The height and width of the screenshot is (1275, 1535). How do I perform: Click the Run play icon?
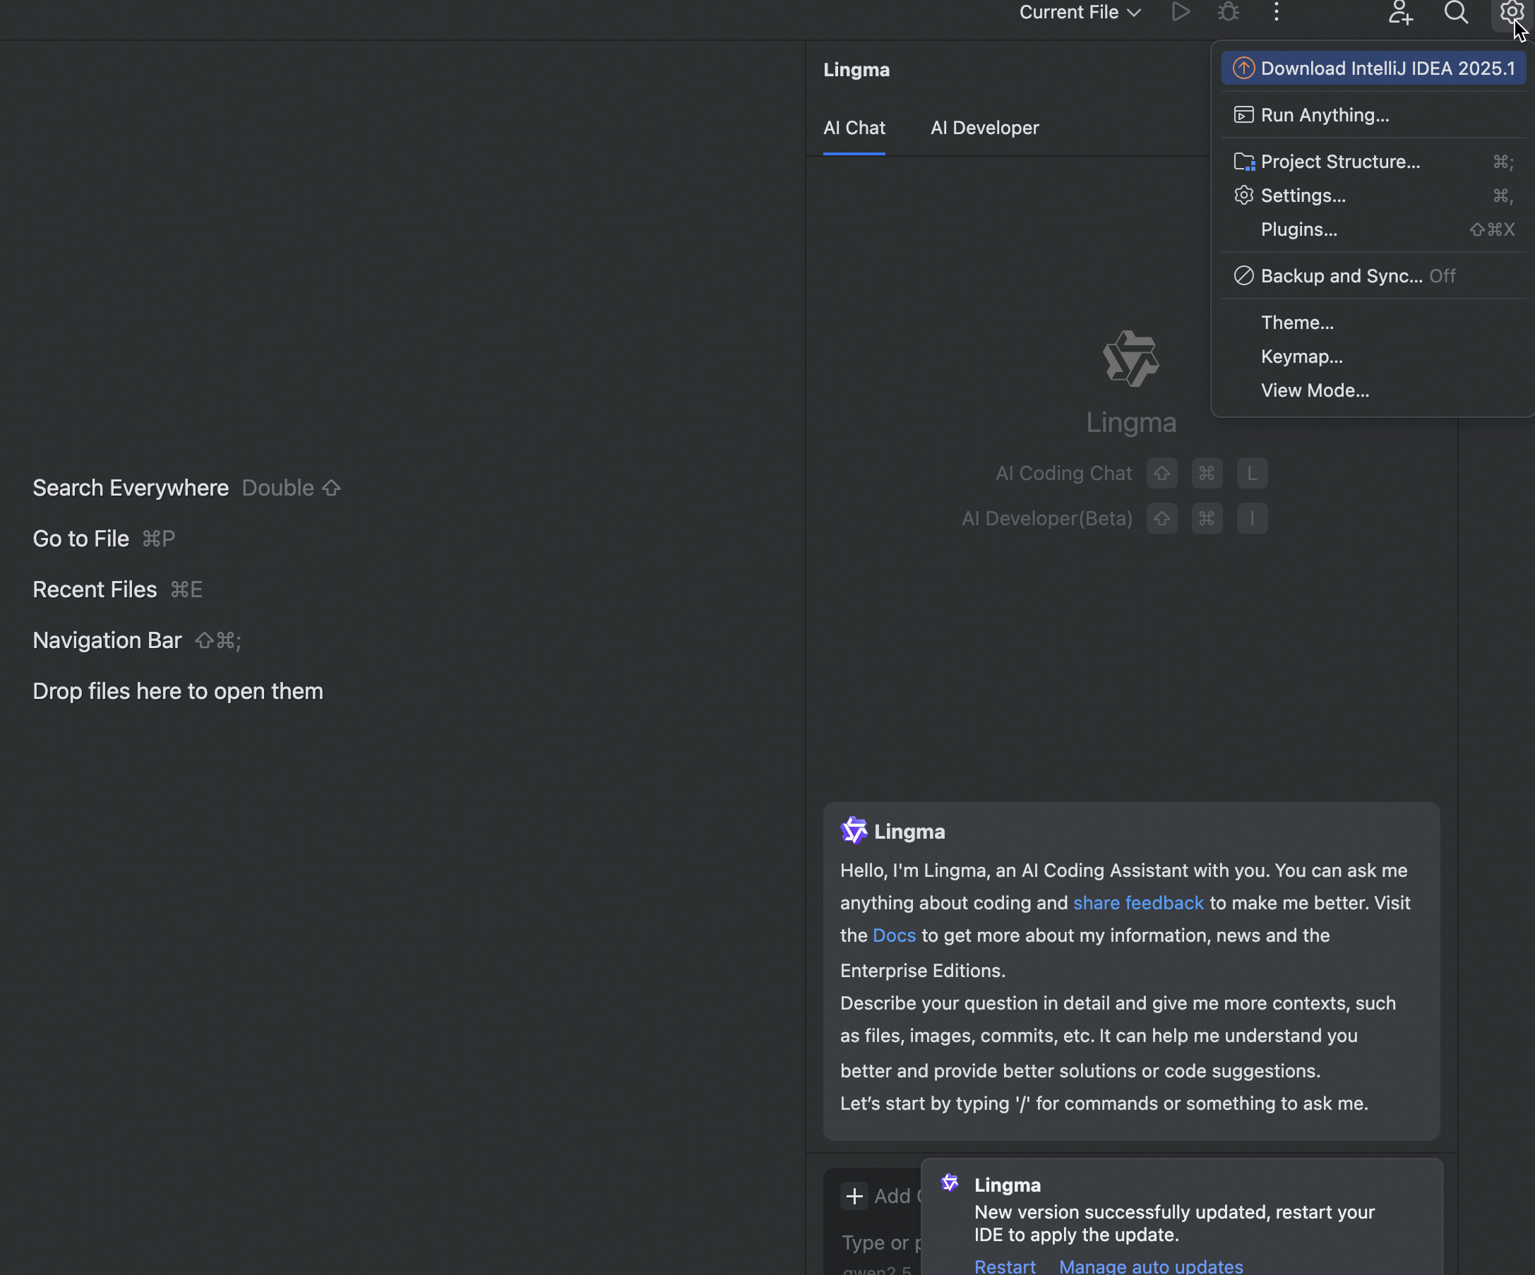1181,13
